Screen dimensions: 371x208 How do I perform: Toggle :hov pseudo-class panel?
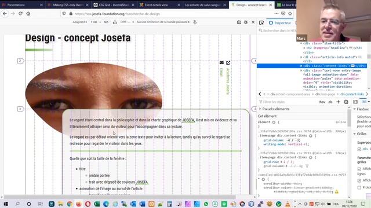(x=322, y=102)
